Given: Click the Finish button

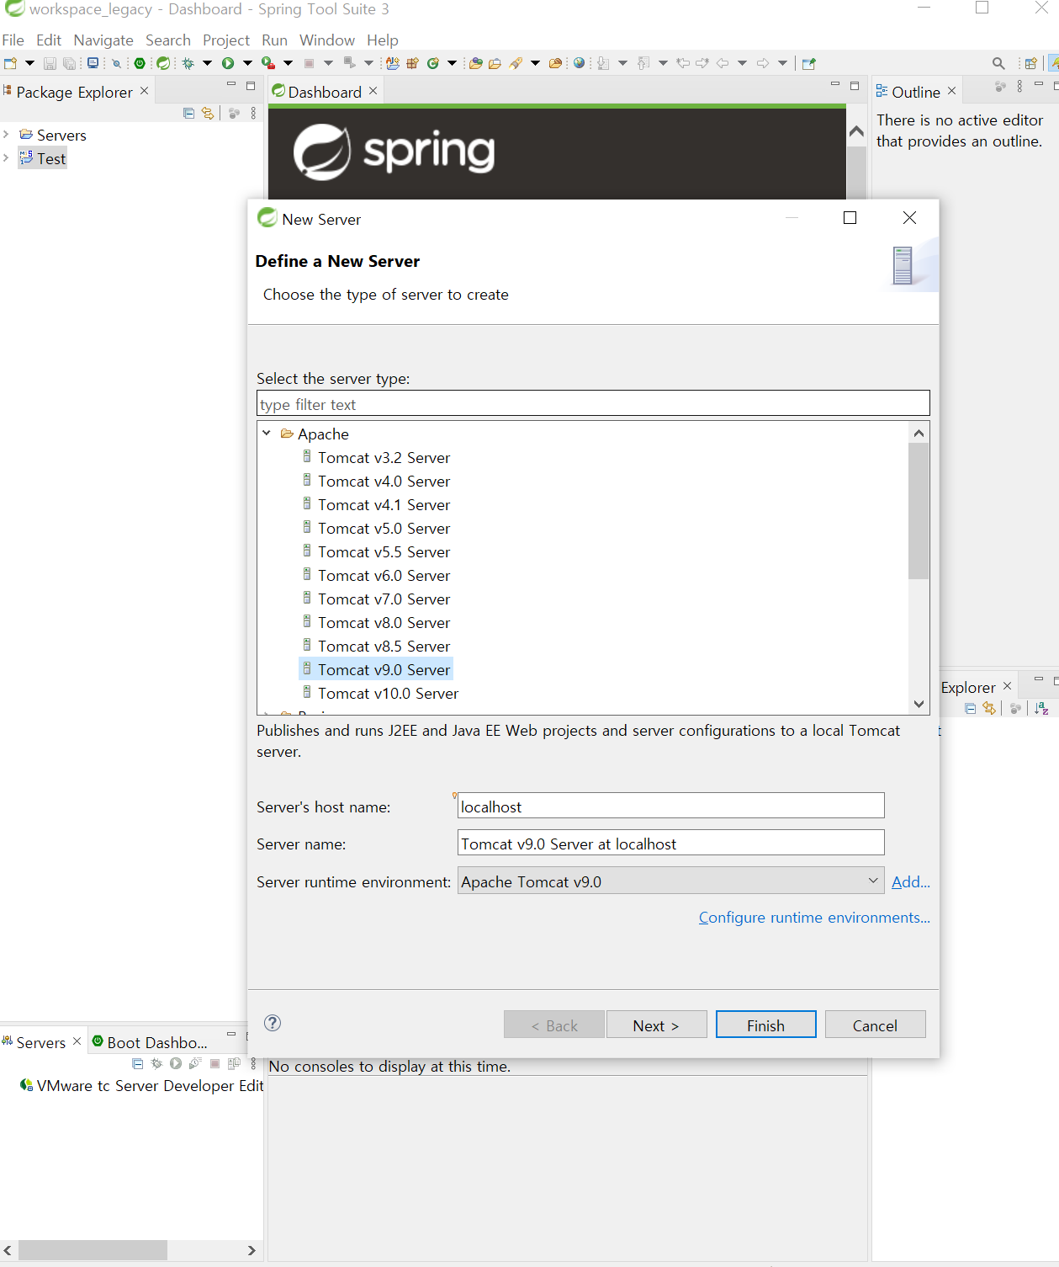Looking at the screenshot, I should pos(765,1025).
